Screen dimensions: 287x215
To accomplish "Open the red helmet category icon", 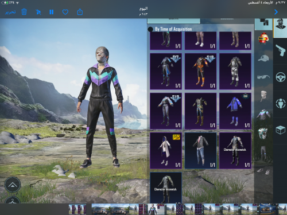I will pyautogui.click(x=263, y=38).
